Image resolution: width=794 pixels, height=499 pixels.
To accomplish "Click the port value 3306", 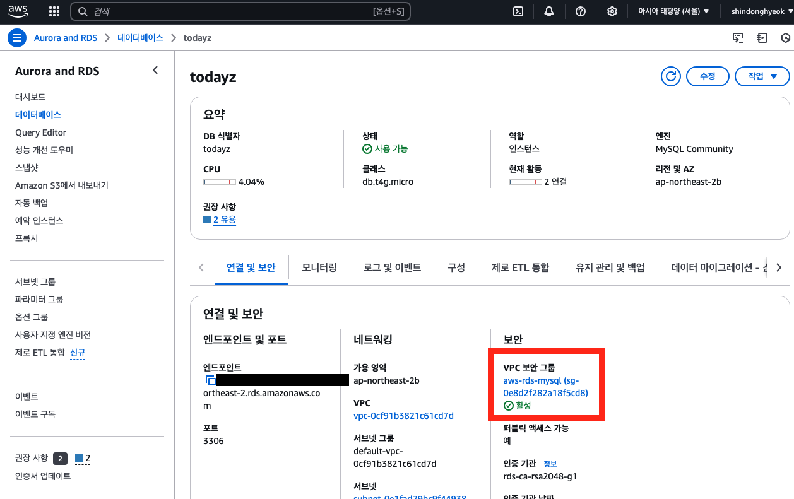I will (x=213, y=441).
